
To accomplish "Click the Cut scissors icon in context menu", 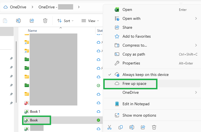I will tap(109, 127).
